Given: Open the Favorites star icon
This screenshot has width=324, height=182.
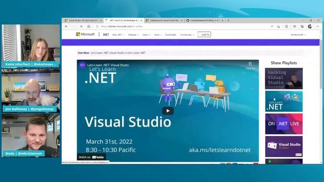Looking at the screenshot, I should tap(295, 26).
